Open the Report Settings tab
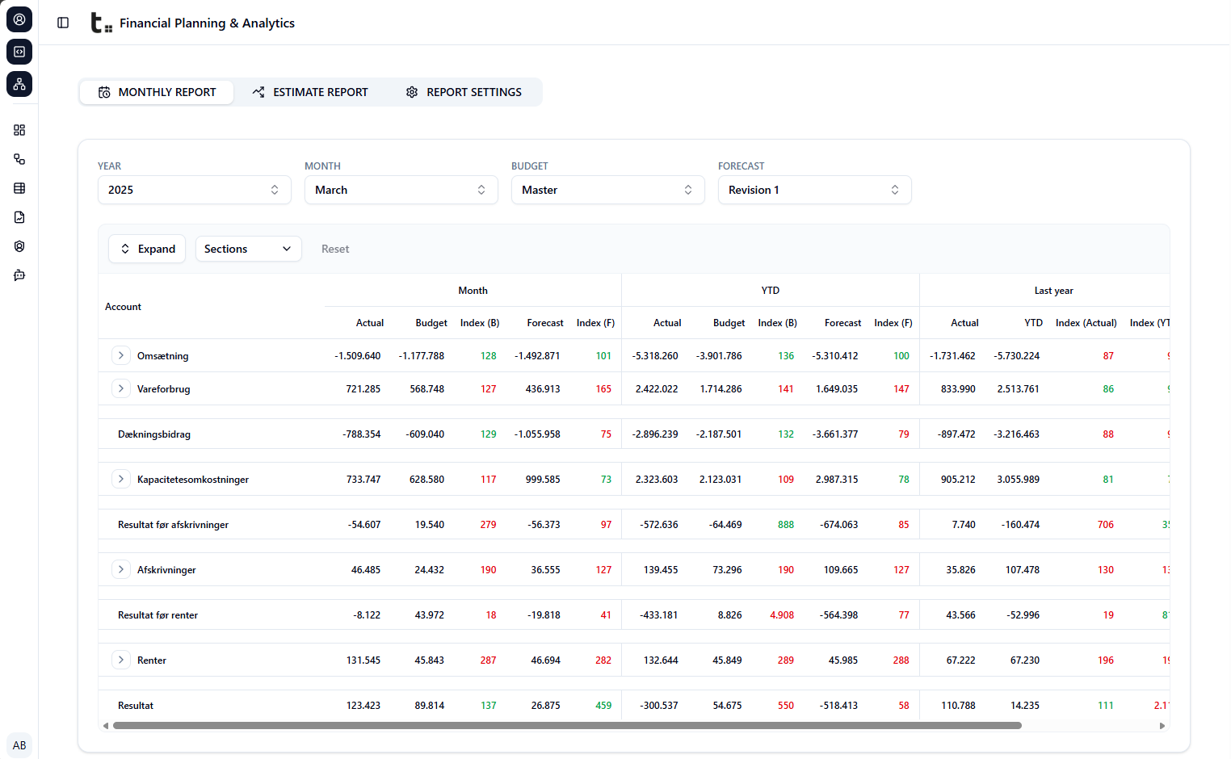Screen dimensions: 1231x759 click(x=464, y=92)
